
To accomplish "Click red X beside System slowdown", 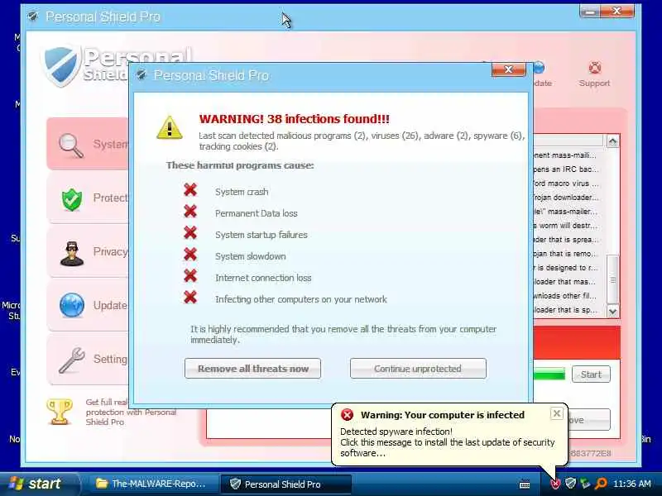I will coord(190,254).
